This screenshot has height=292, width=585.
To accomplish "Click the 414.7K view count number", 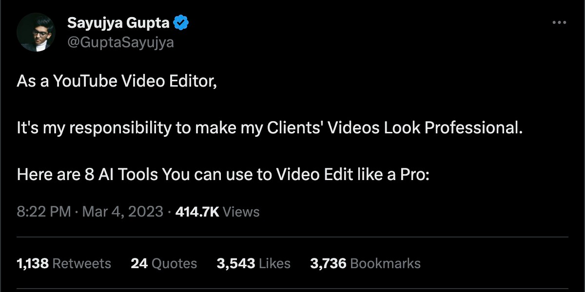I will click(x=196, y=212).
